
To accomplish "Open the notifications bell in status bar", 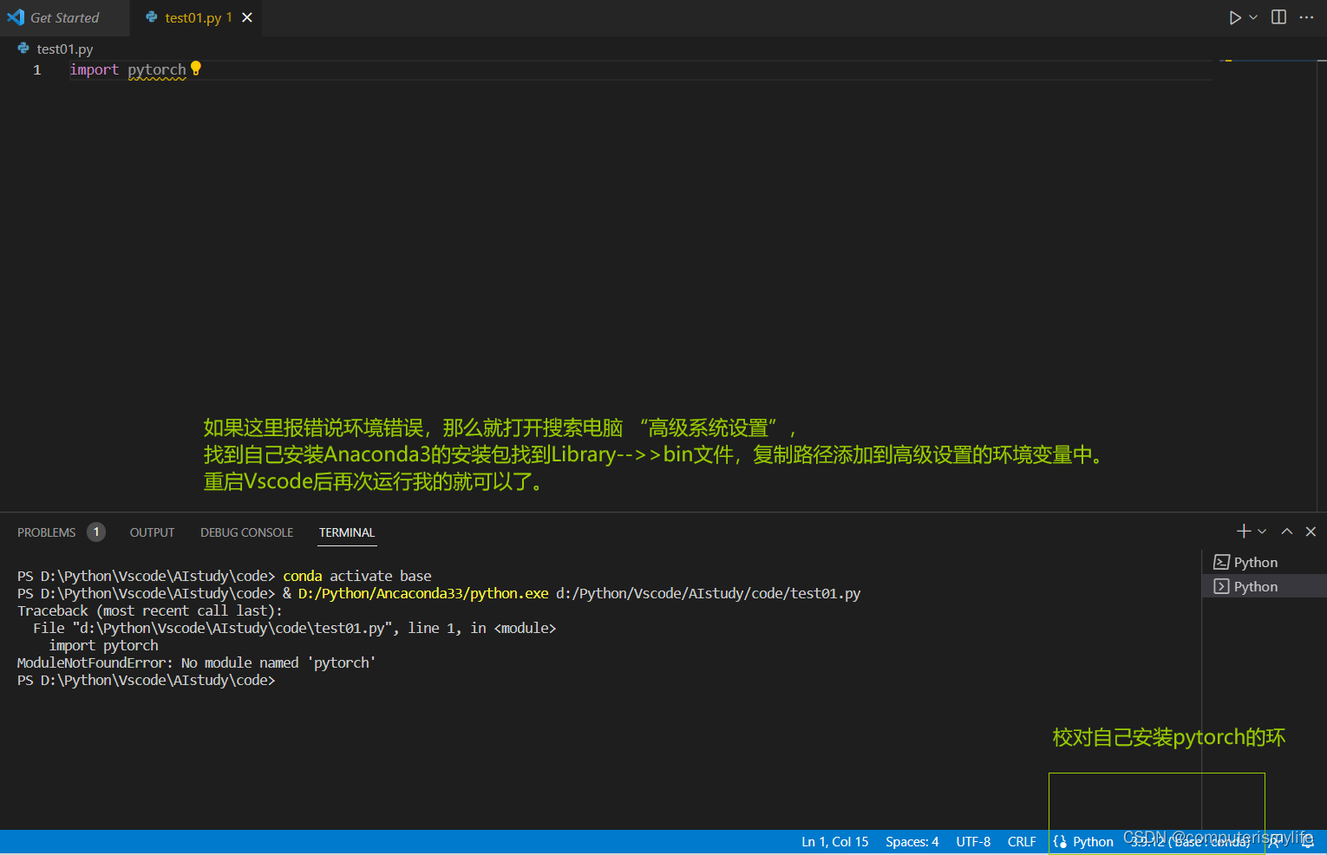I will (x=1308, y=842).
